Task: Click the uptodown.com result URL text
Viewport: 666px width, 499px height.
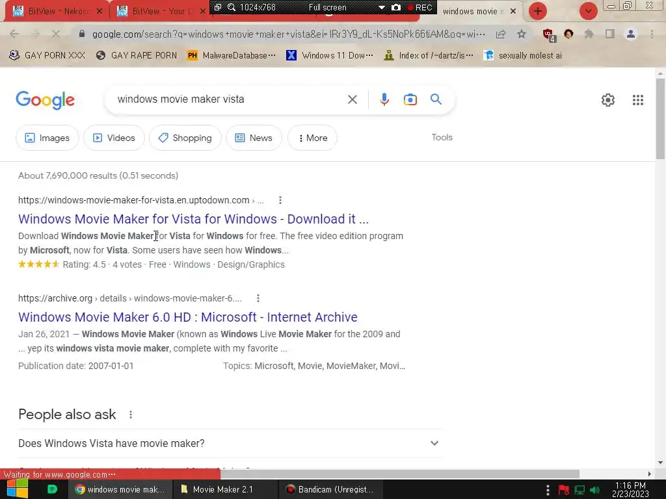Action: coord(141,200)
